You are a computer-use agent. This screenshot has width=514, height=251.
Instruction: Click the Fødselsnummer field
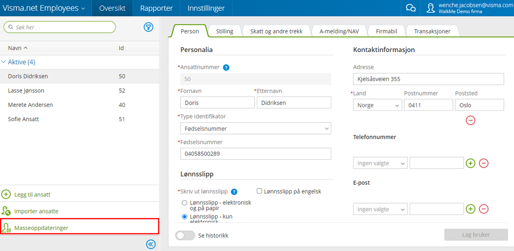pos(256,153)
